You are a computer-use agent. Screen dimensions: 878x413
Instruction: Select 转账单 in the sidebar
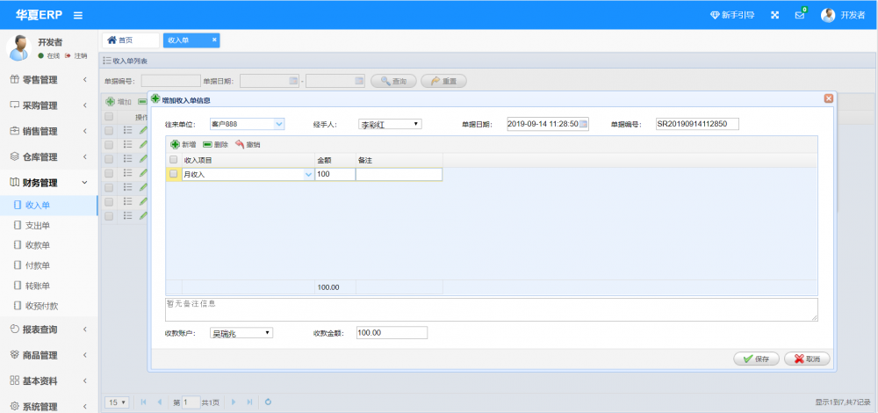point(48,286)
